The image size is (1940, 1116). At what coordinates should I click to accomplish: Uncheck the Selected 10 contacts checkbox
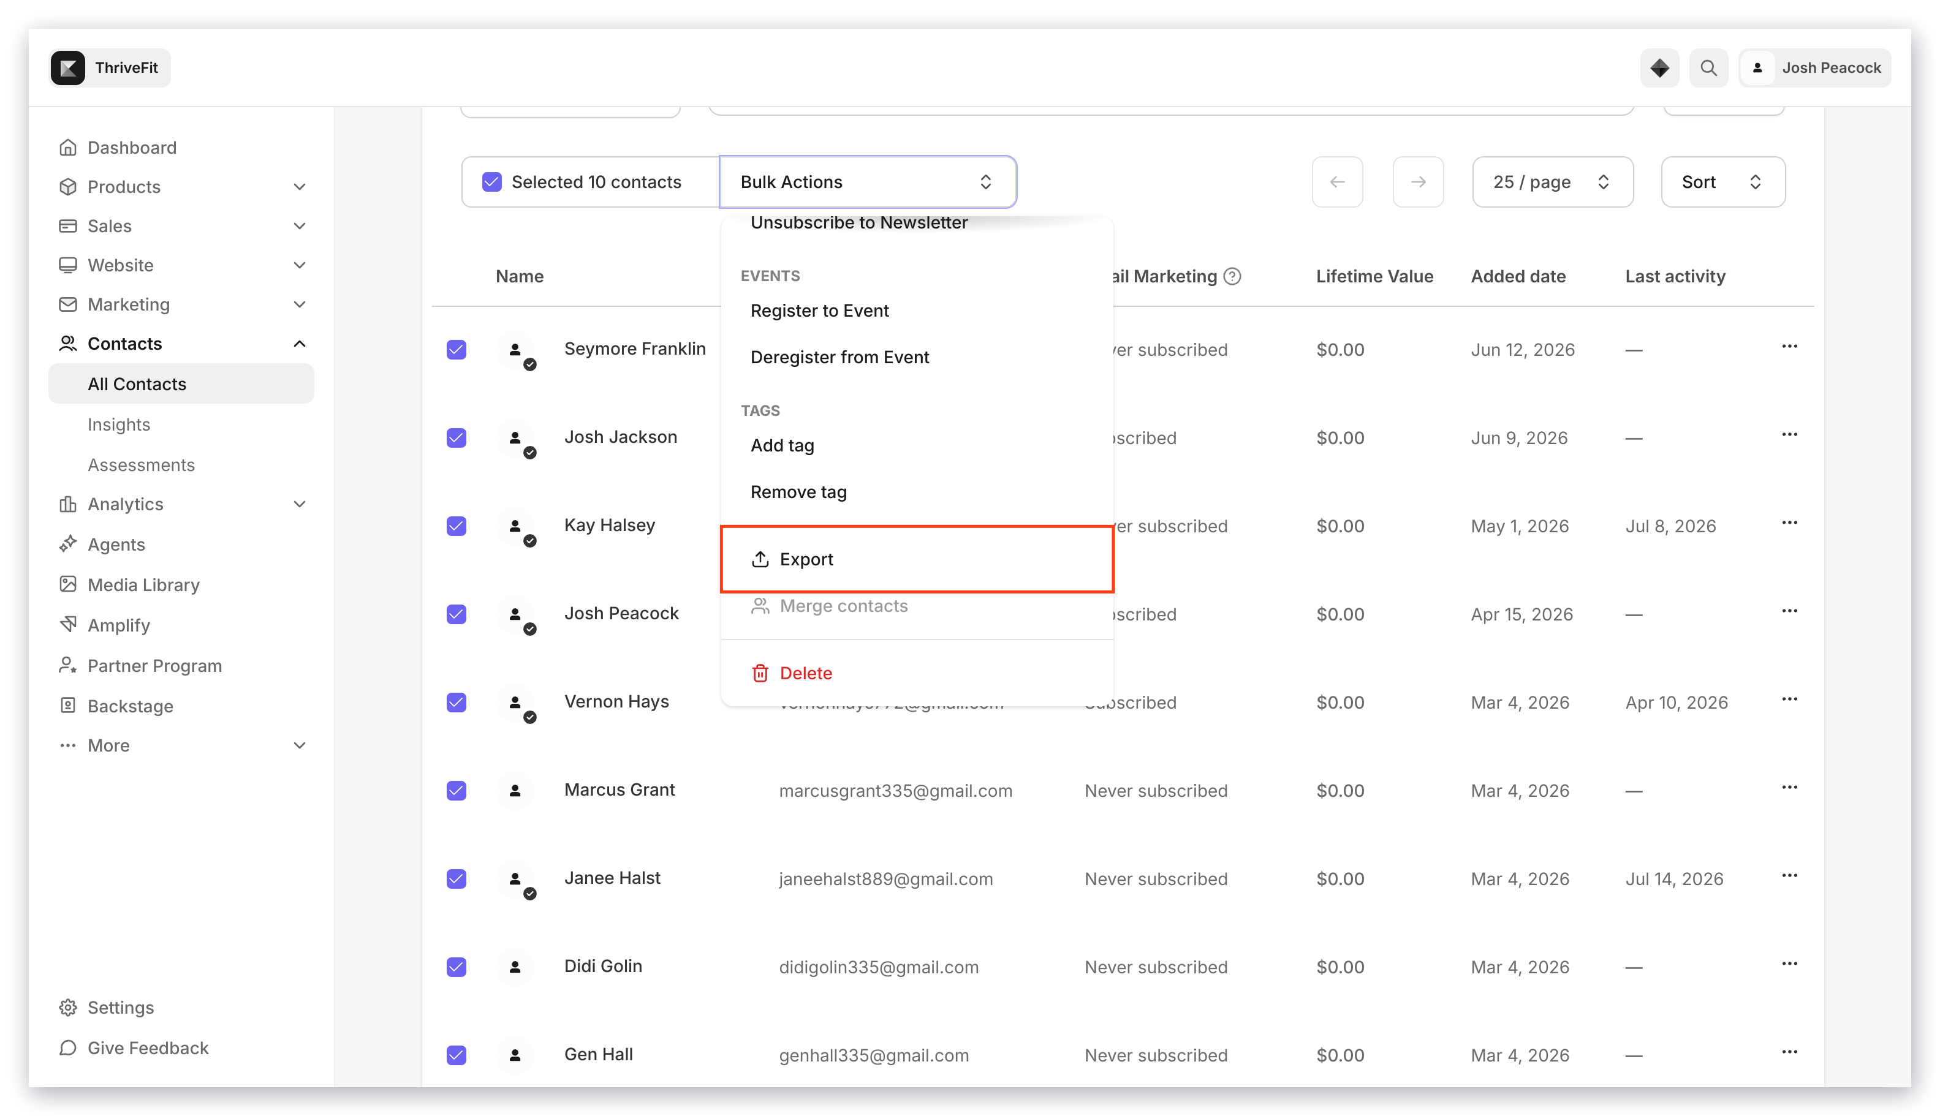coord(491,182)
